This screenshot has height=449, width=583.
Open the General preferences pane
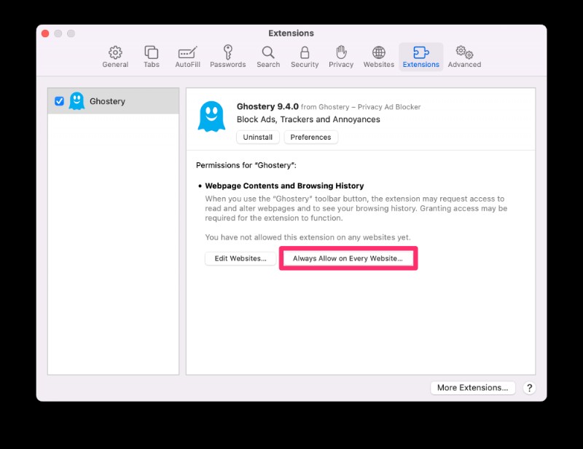click(x=114, y=57)
